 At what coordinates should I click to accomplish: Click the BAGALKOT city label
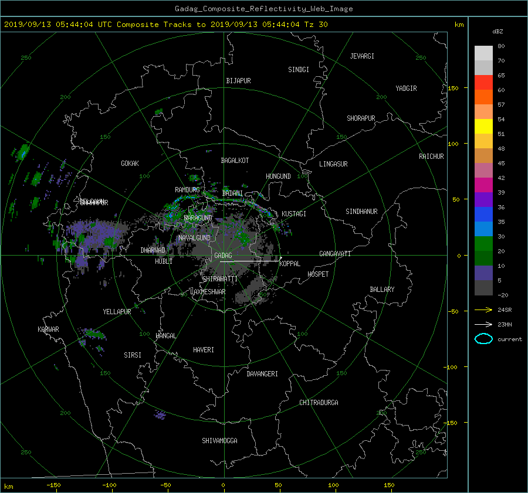pyautogui.click(x=235, y=161)
